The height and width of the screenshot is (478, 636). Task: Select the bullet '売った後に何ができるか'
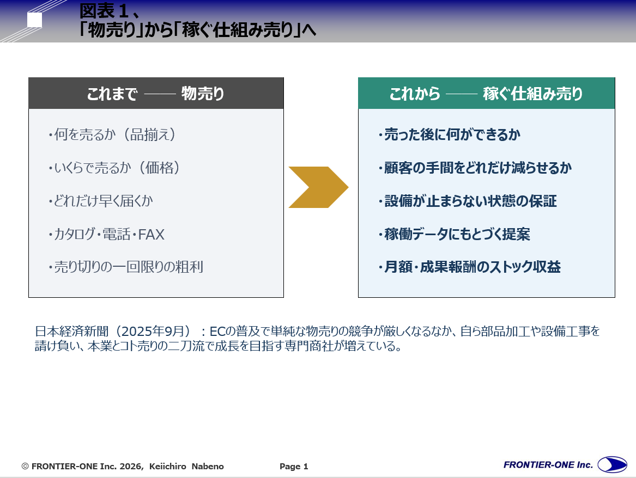pos(450,134)
